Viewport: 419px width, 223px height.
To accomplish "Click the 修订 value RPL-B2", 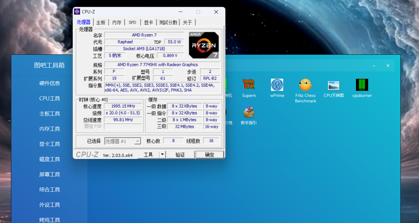I will click(x=210, y=78).
